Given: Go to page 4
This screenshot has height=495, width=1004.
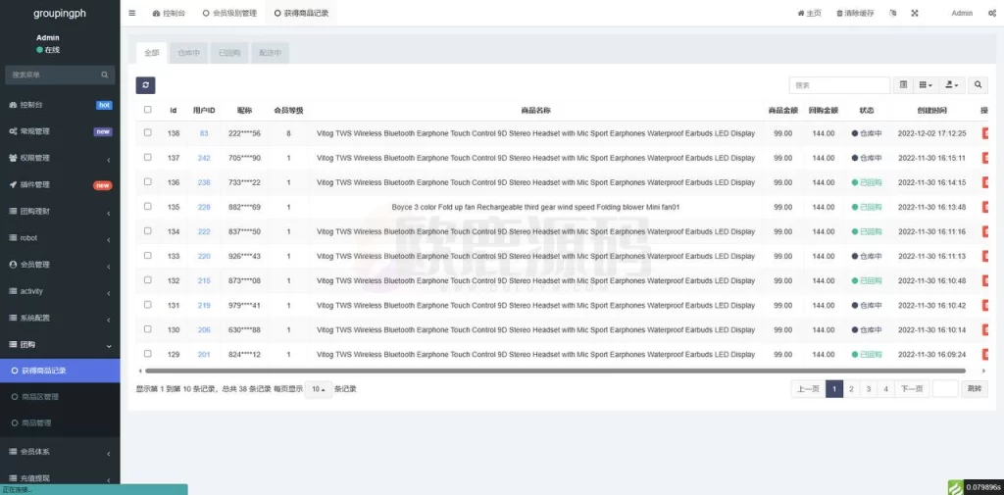Looking at the screenshot, I should click(x=885, y=389).
